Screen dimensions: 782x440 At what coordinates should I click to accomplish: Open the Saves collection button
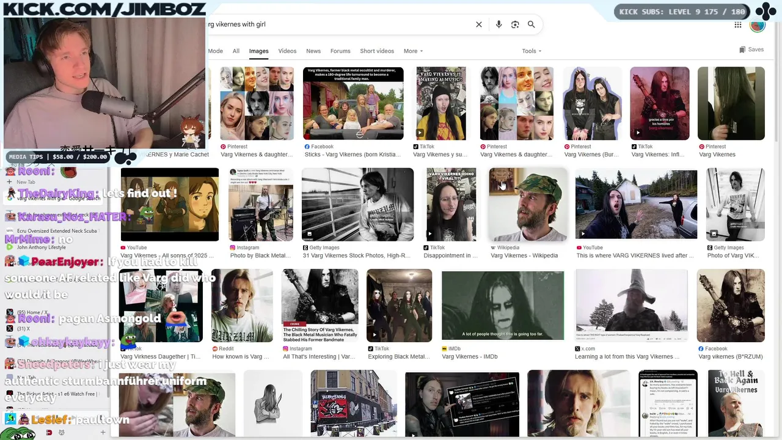[751, 50]
